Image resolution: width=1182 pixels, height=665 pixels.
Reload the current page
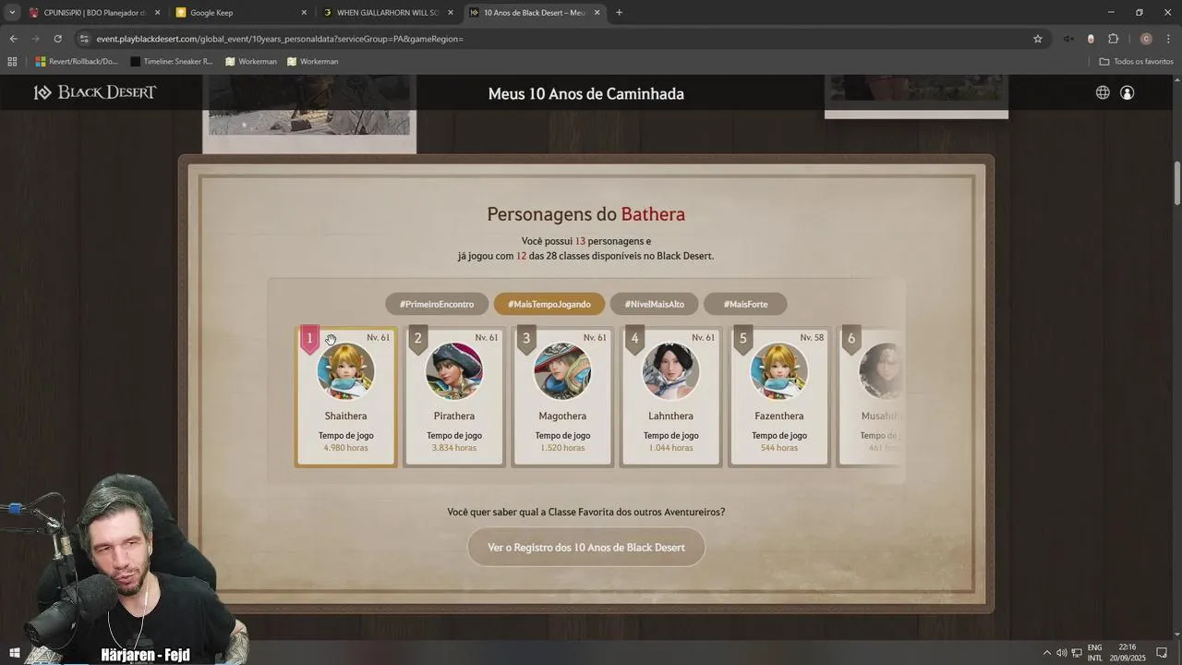point(57,39)
